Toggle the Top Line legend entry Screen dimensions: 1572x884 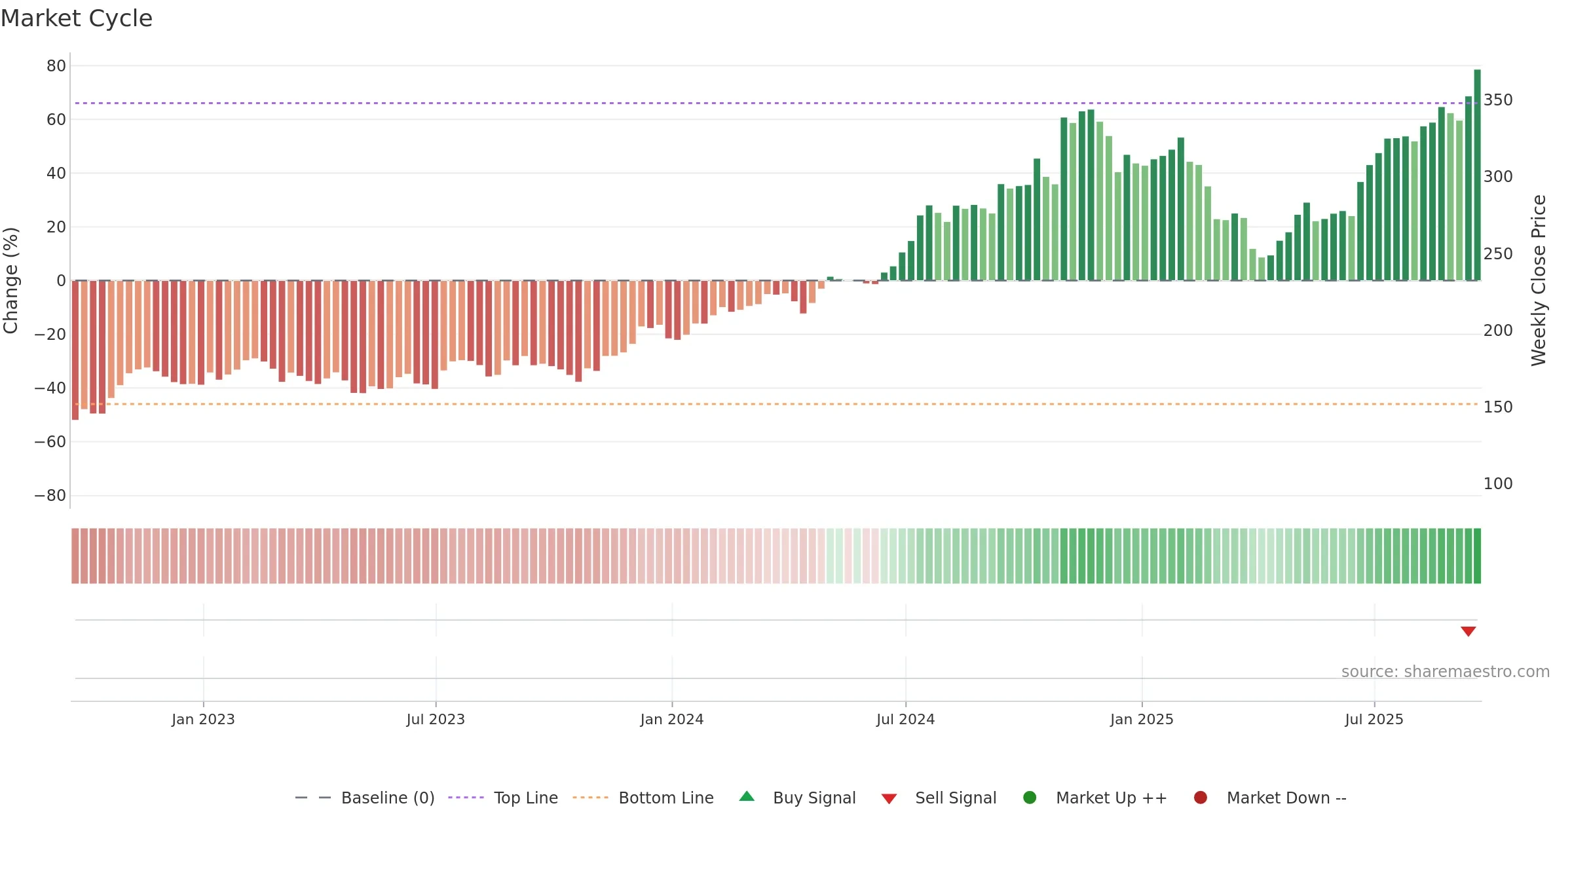pyautogui.click(x=503, y=798)
